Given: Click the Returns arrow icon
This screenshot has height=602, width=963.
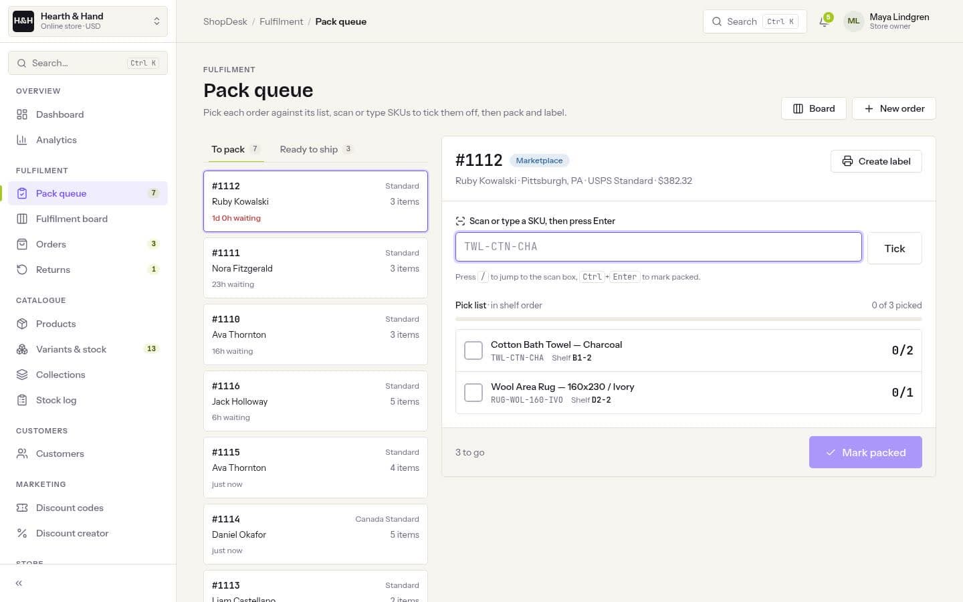Looking at the screenshot, I should point(22,270).
